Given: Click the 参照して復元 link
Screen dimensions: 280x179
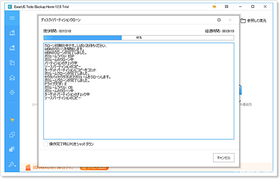Looking at the screenshot, I should tap(257, 21).
